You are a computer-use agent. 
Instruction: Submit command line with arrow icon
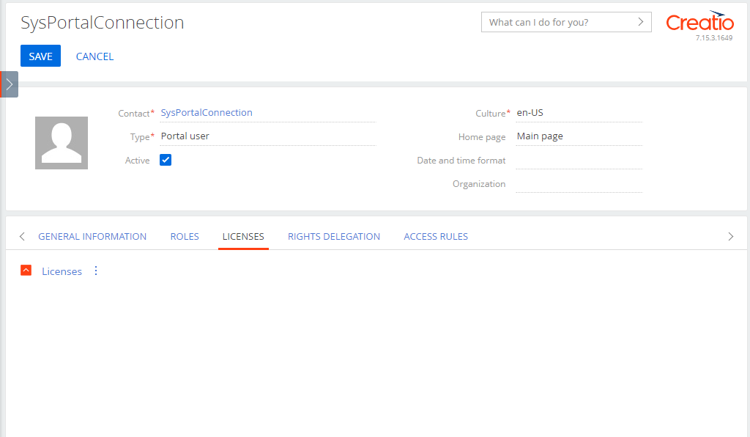tap(641, 22)
